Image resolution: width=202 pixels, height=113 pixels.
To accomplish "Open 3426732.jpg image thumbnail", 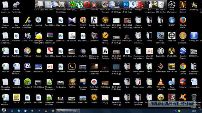I will (105, 83).
